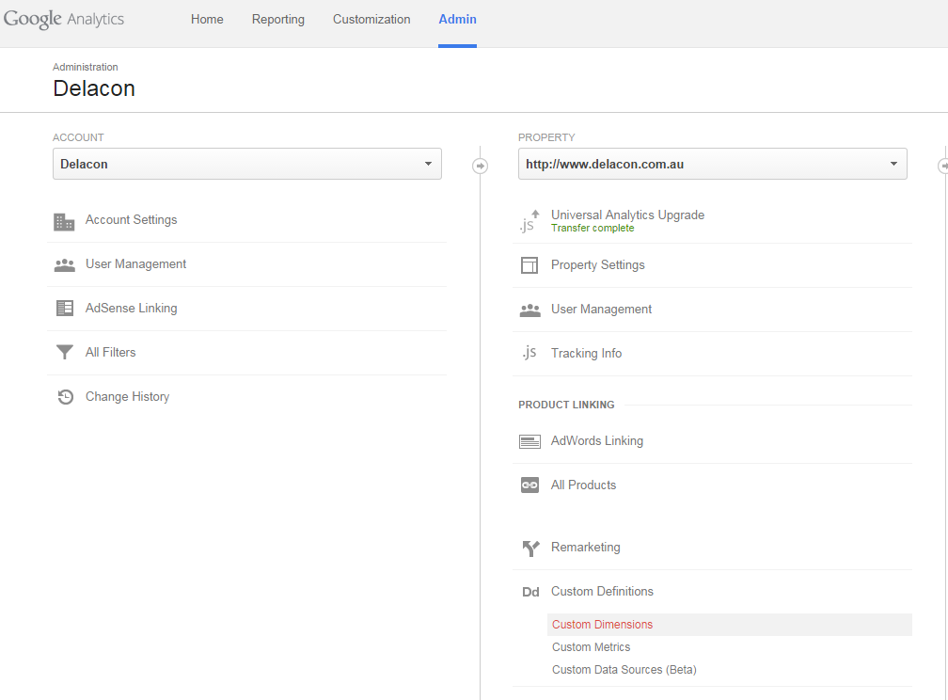
Task: Click the arrow circle between Account and Property
Action: coord(480,166)
